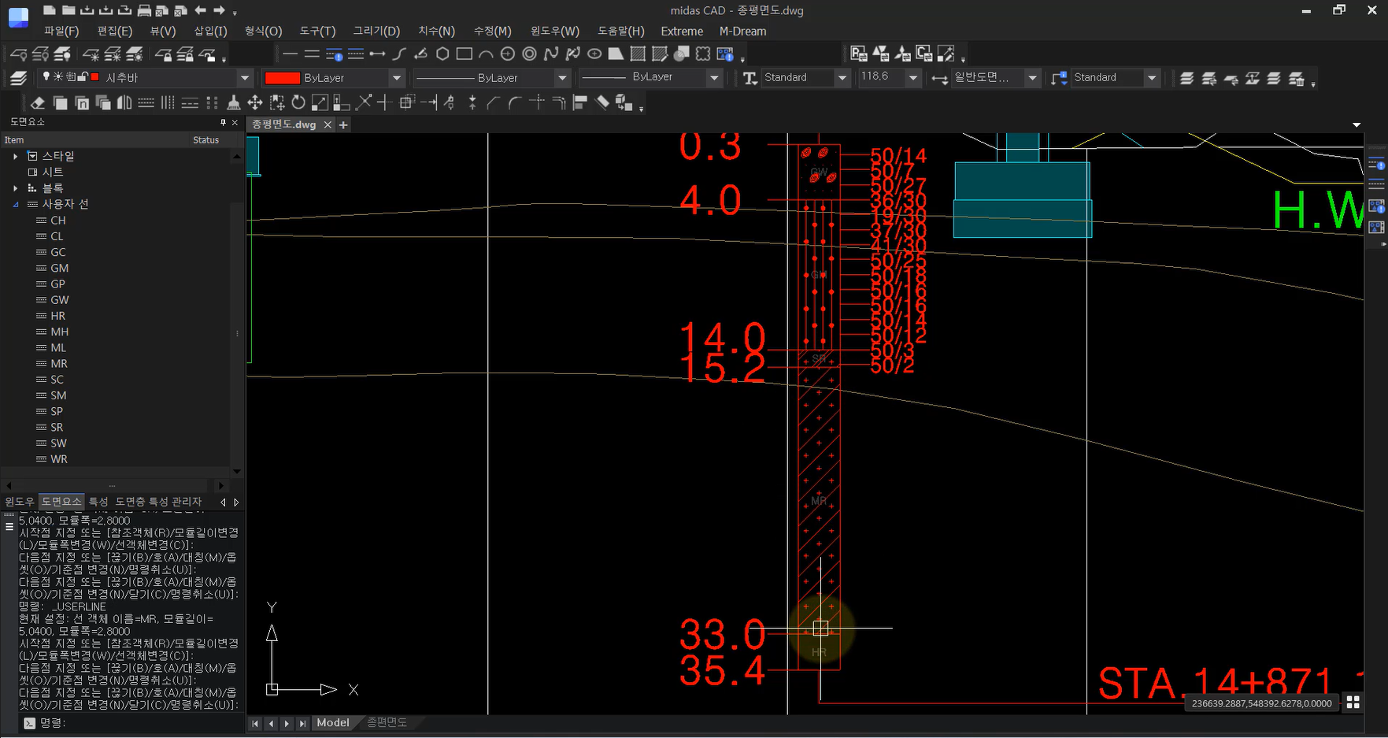1388x738 pixels.
Task: Click the dimension style arrow icon
Action: (x=939, y=78)
